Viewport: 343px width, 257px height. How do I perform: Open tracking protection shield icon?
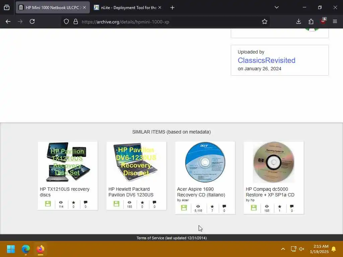(66, 21)
